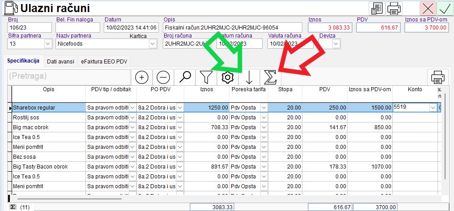Open the calculator icon in title bar
The height and width of the screenshot is (211, 454).
[377, 8]
